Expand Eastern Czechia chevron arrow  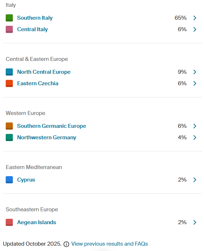(195, 83)
